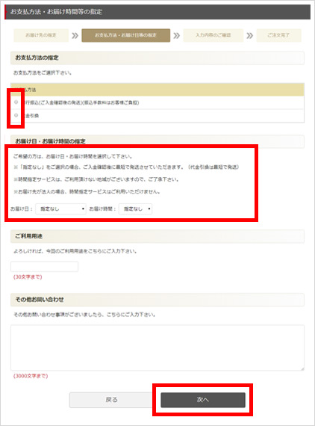
Task: Click the 戻る back button
Action: 111,400
